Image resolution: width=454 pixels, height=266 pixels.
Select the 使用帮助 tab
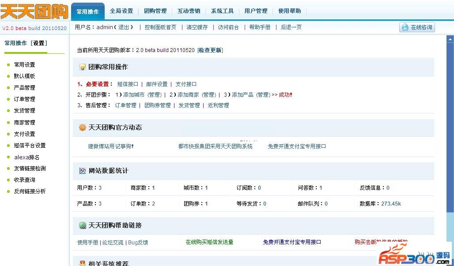pos(289,11)
